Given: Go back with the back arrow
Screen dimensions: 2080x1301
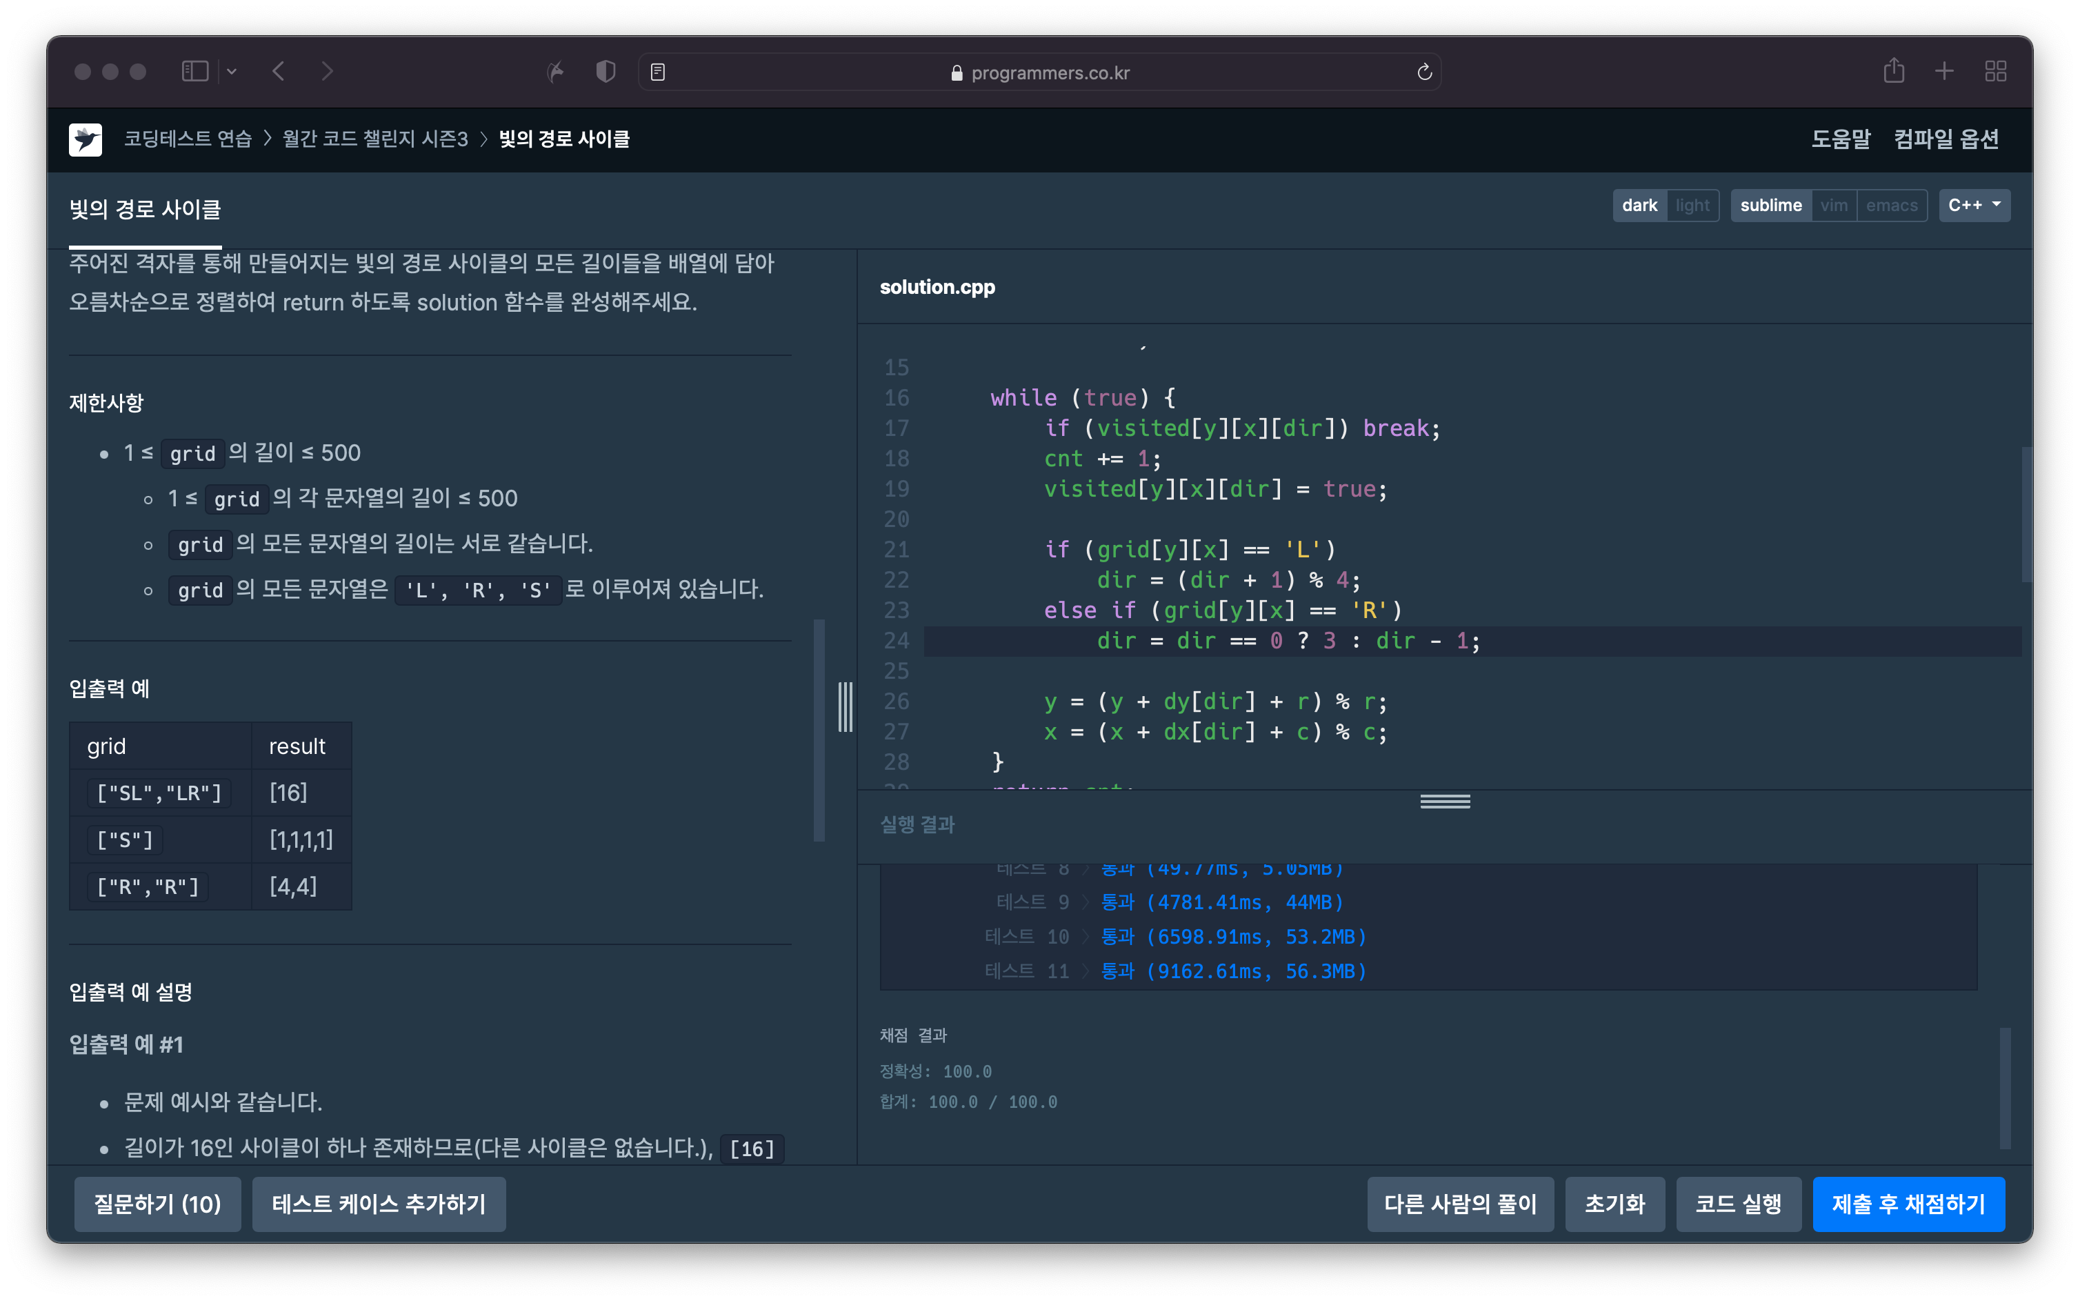Looking at the screenshot, I should [x=278, y=72].
